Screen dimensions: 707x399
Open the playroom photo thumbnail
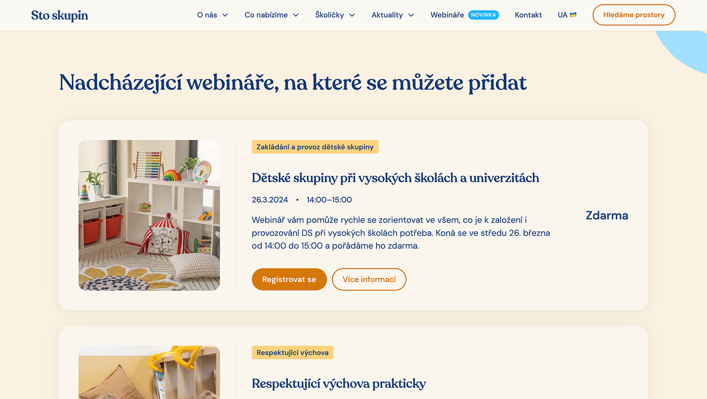149,215
